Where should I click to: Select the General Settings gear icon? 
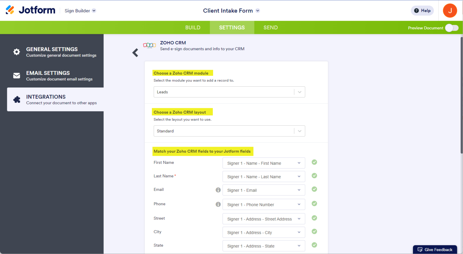17,52
